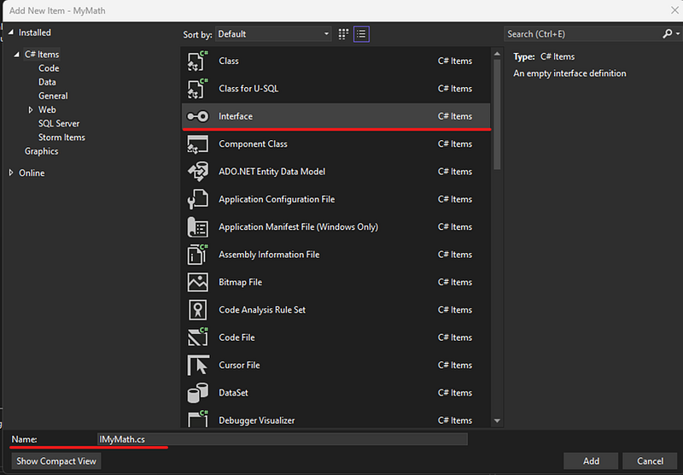The width and height of the screenshot is (683, 475).
Task: Click 'Bitmap File' template name
Action: (x=241, y=283)
